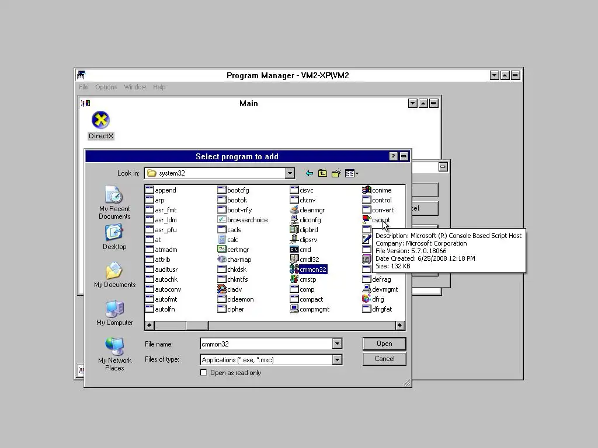This screenshot has height=448, width=598.
Task: Open My Network Places in places bar
Action: tap(114, 354)
